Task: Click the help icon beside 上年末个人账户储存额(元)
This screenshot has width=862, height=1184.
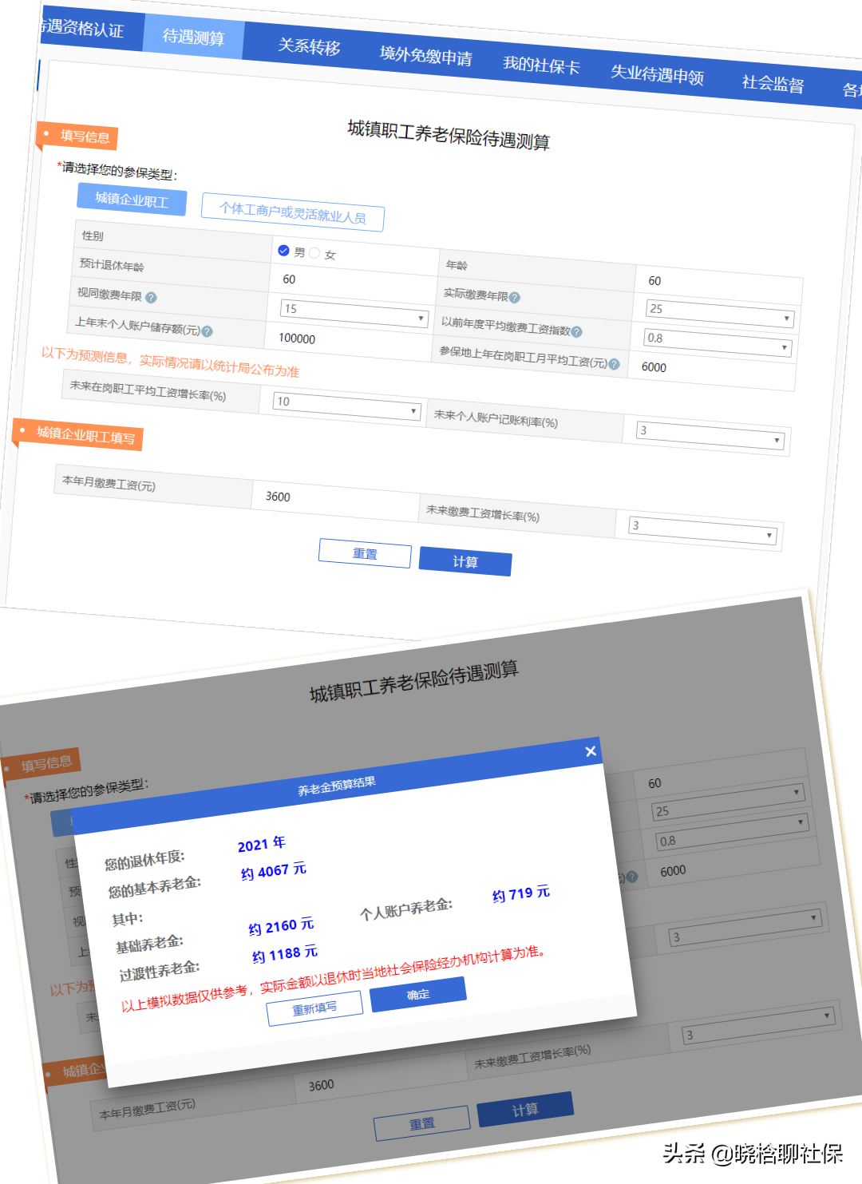Action: (x=207, y=331)
